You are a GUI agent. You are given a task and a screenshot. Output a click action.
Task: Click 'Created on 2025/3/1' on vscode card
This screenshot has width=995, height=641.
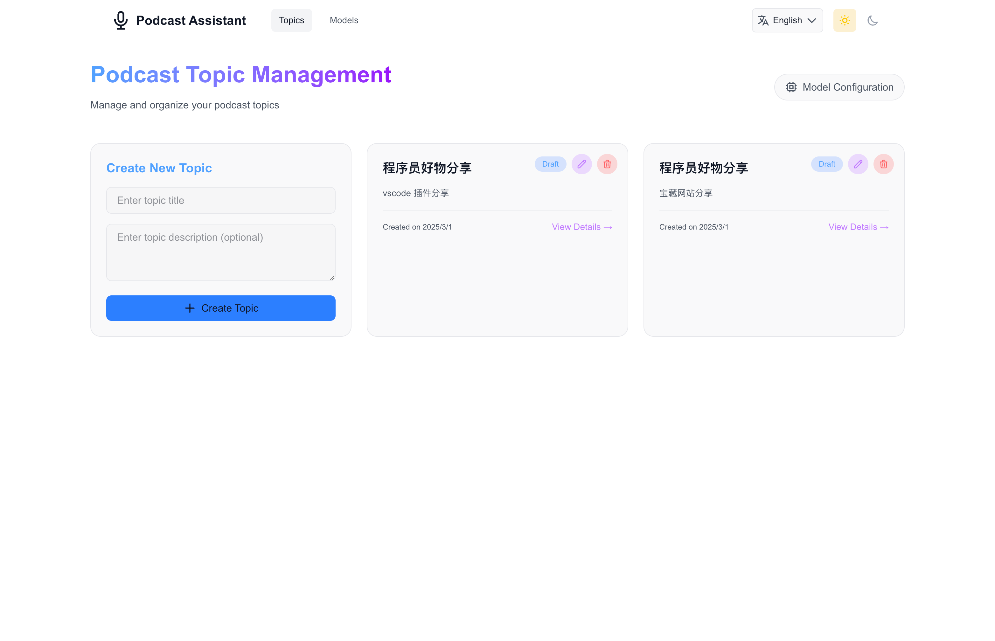(x=417, y=227)
